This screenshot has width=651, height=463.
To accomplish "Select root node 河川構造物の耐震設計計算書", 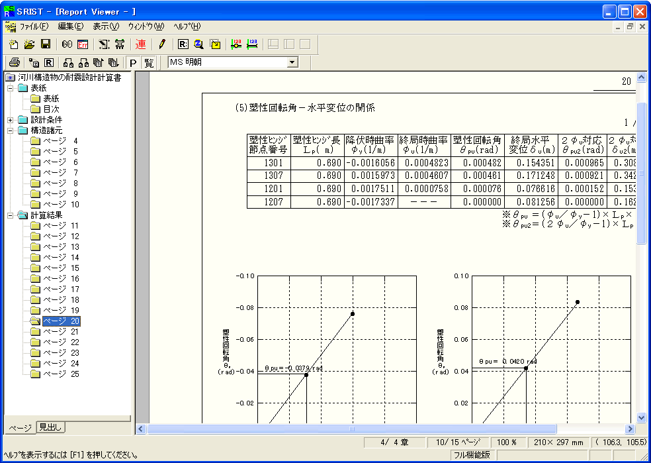I will click(x=69, y=77).
